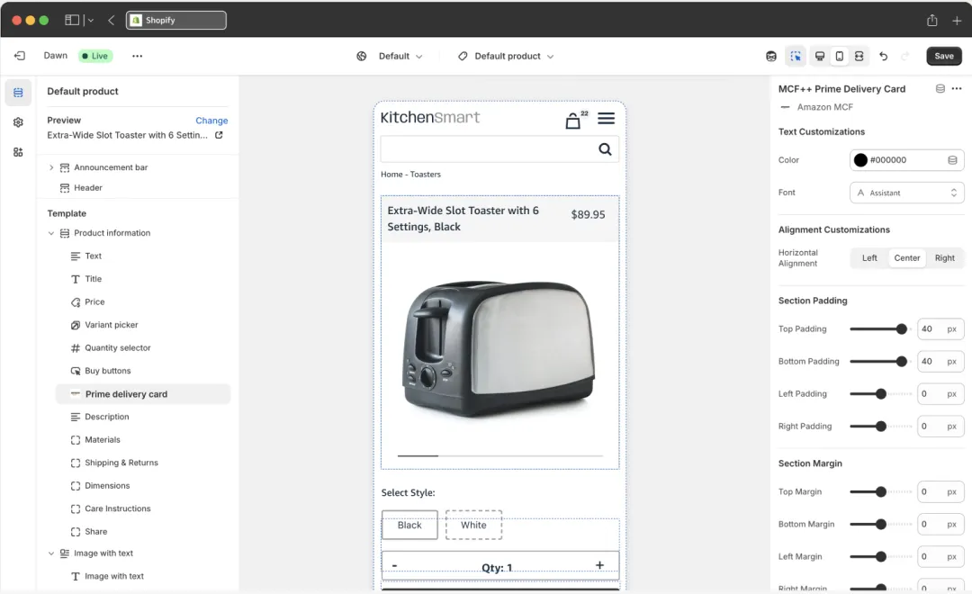Switch to desktop preview icon
This screenshot has width=972, height=594.
(x=820, y=56)
